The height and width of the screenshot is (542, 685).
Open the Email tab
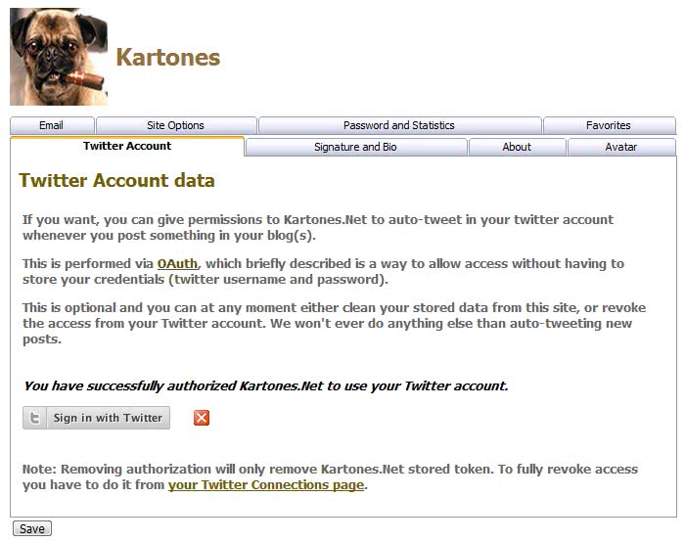[x=52, y=125]
